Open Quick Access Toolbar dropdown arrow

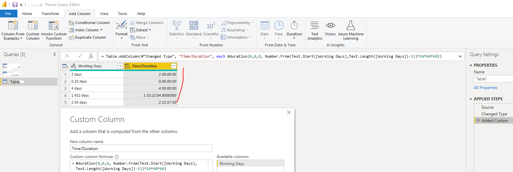(x=21, y=5)
